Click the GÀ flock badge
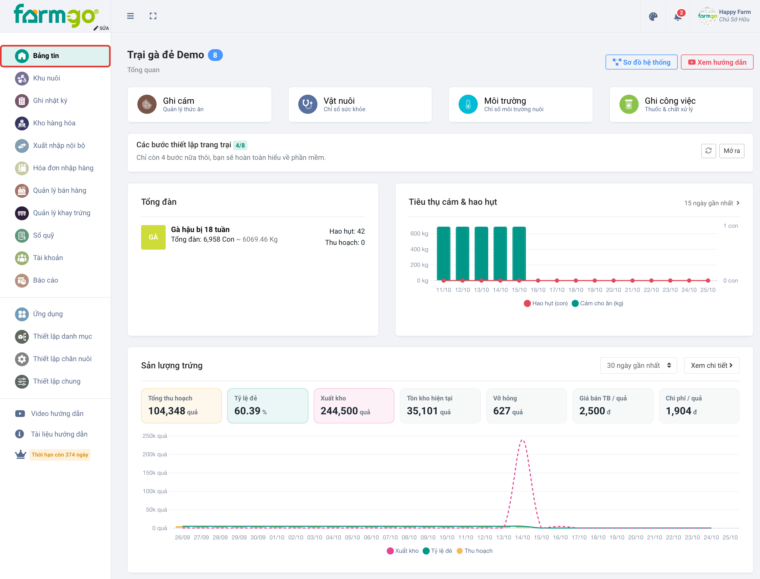Screen dimensions: 760x579 pos(153,237)
